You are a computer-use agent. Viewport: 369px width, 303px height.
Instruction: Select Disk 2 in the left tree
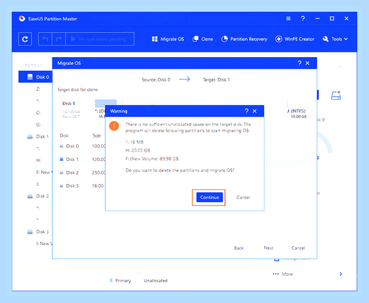[38, 196]
